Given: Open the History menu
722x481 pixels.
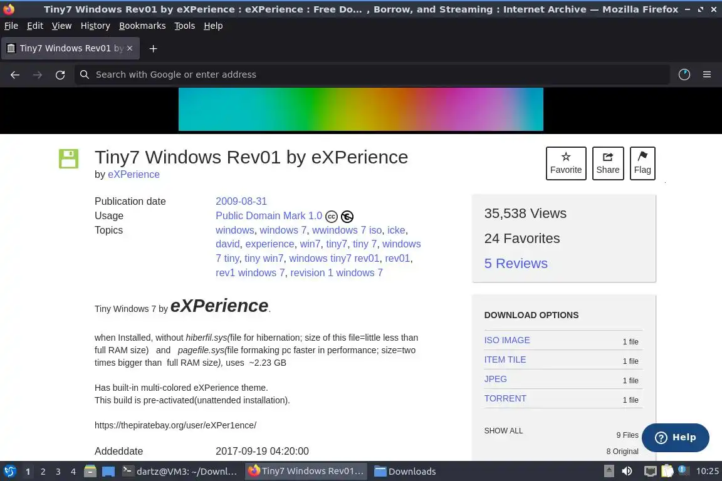Looking at the screenshot, I should 95,26.
